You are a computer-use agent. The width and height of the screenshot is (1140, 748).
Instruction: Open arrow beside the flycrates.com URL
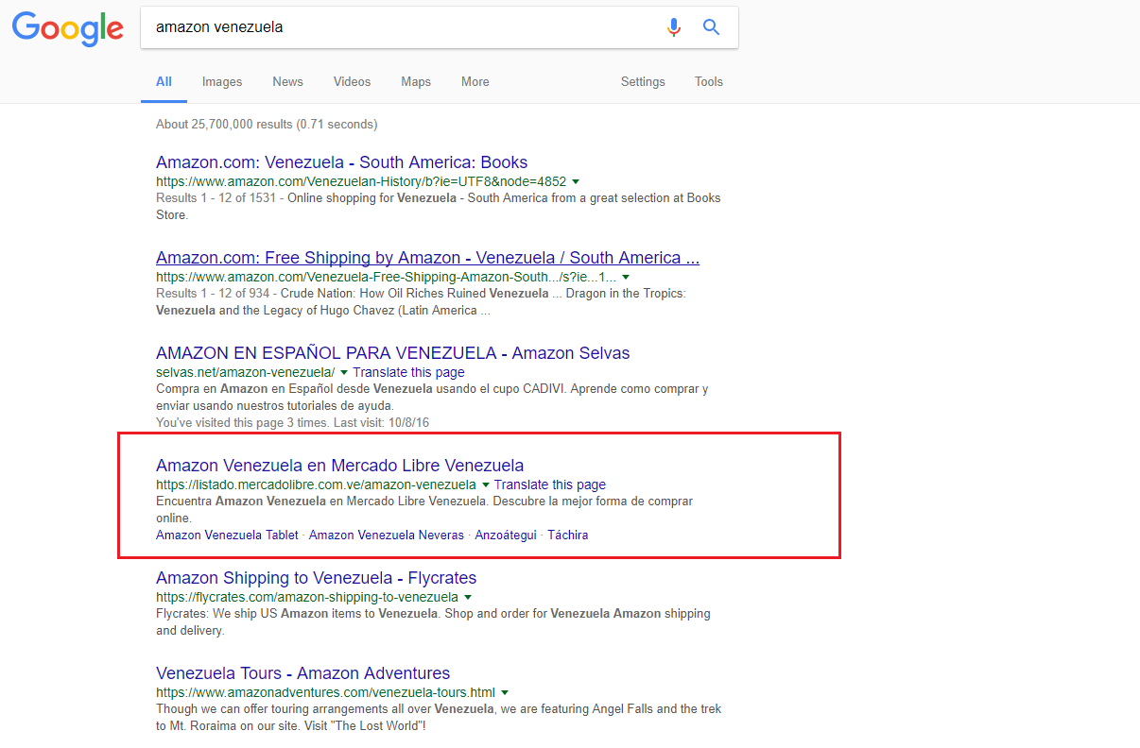tap(468, 597)
